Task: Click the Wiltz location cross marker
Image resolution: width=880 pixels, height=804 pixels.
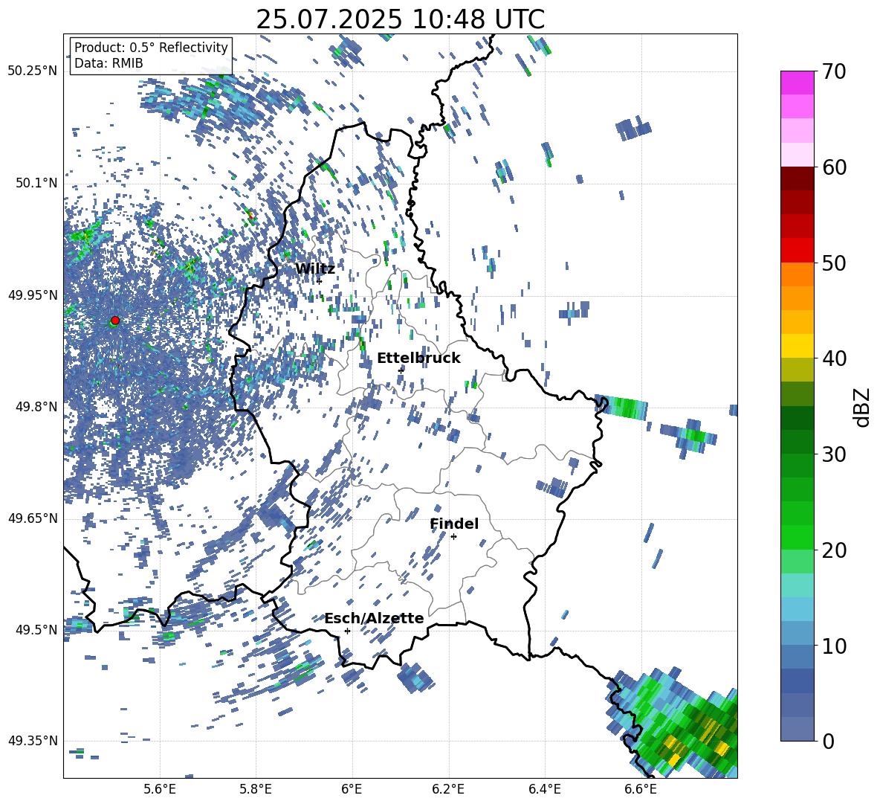Action: point(320,281)
